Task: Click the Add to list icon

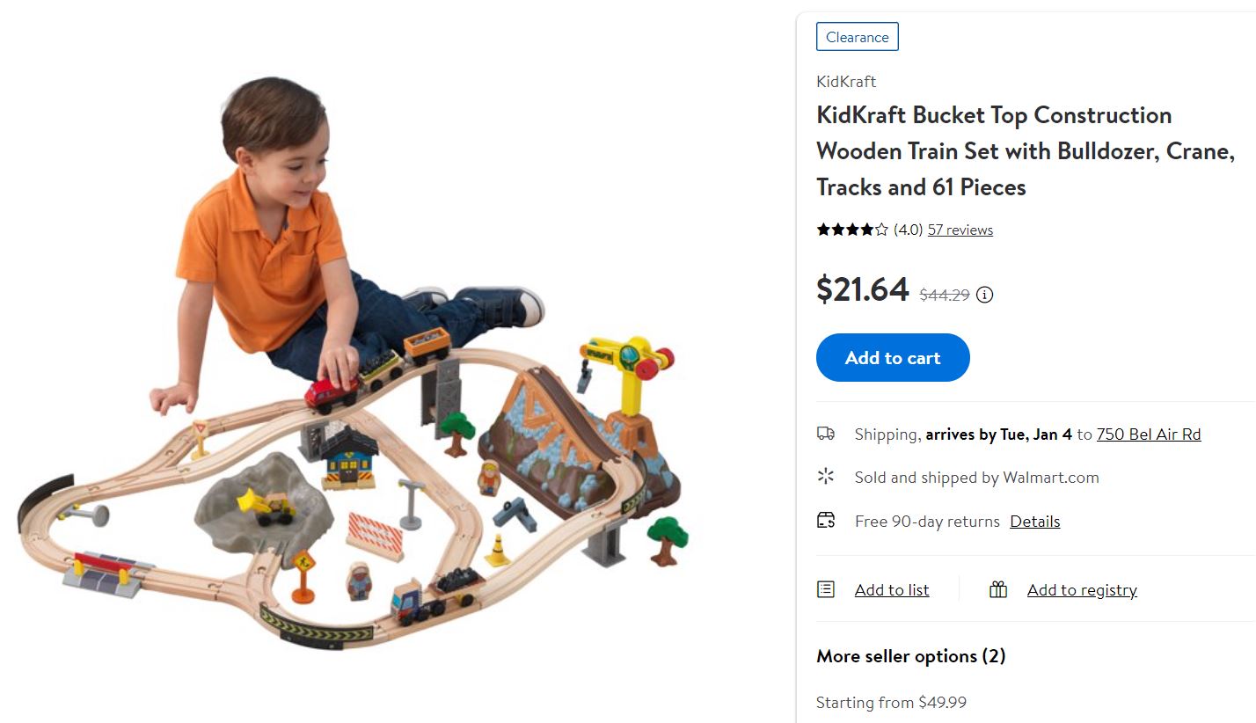Action: click(x=825, y=589)
